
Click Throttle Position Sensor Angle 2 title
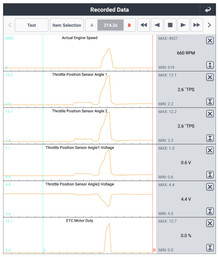pos(79,111)
